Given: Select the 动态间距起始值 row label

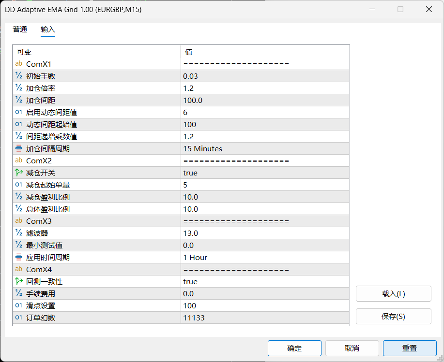Looking at the screenshot, I should 51,124.
